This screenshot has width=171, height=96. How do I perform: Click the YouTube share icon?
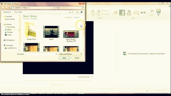129,13
